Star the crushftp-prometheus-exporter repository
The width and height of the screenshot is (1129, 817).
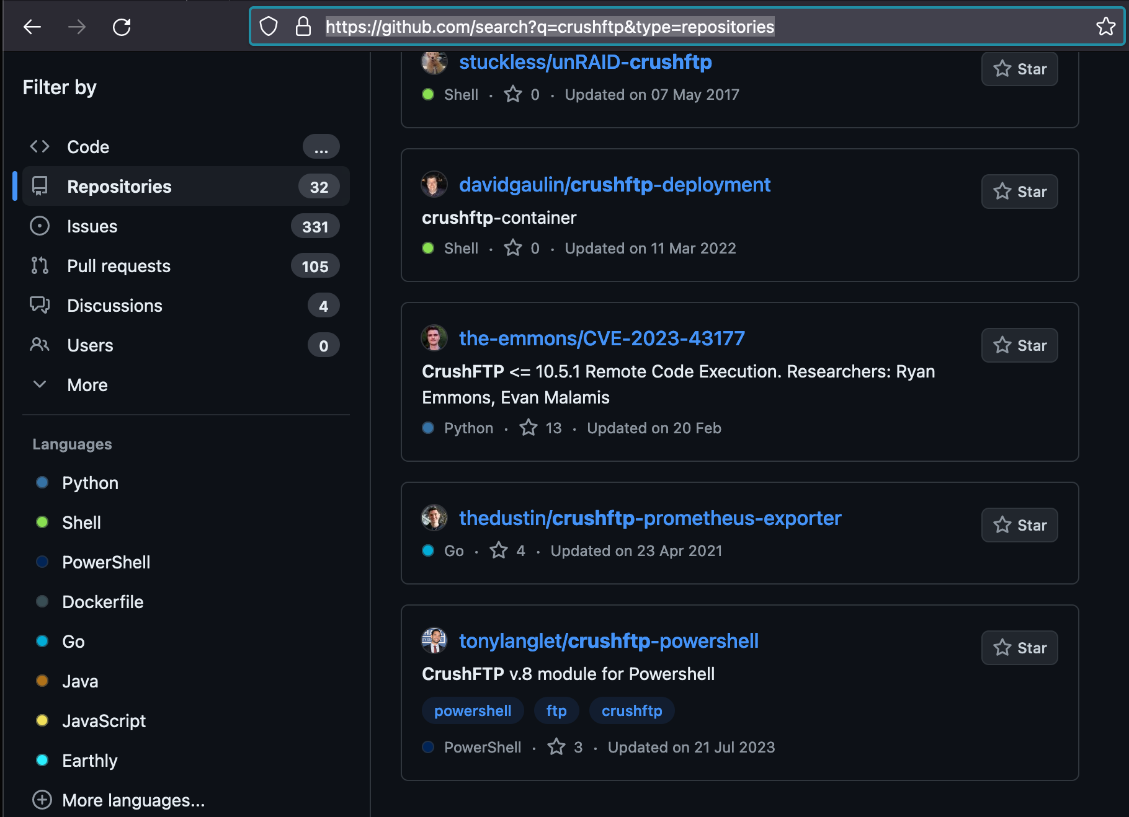[x=1019, y=525]
